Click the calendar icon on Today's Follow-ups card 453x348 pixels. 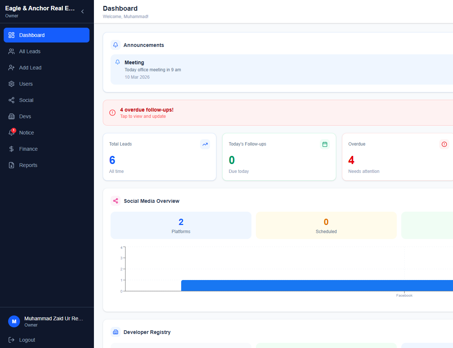pos(325,144)
